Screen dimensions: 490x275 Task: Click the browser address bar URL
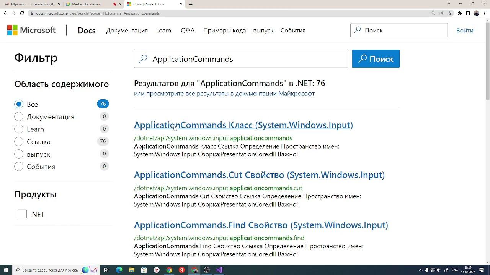coord(98,13)
